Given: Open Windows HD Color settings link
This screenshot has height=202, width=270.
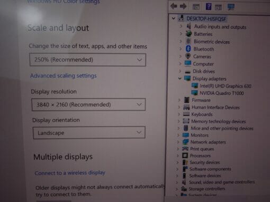Looking at the screenshot, I should coord(64,2).
